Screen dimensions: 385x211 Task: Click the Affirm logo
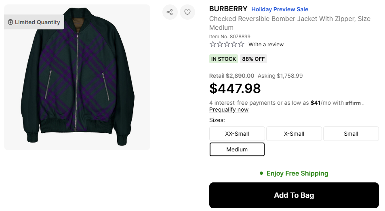click(353, 103)
